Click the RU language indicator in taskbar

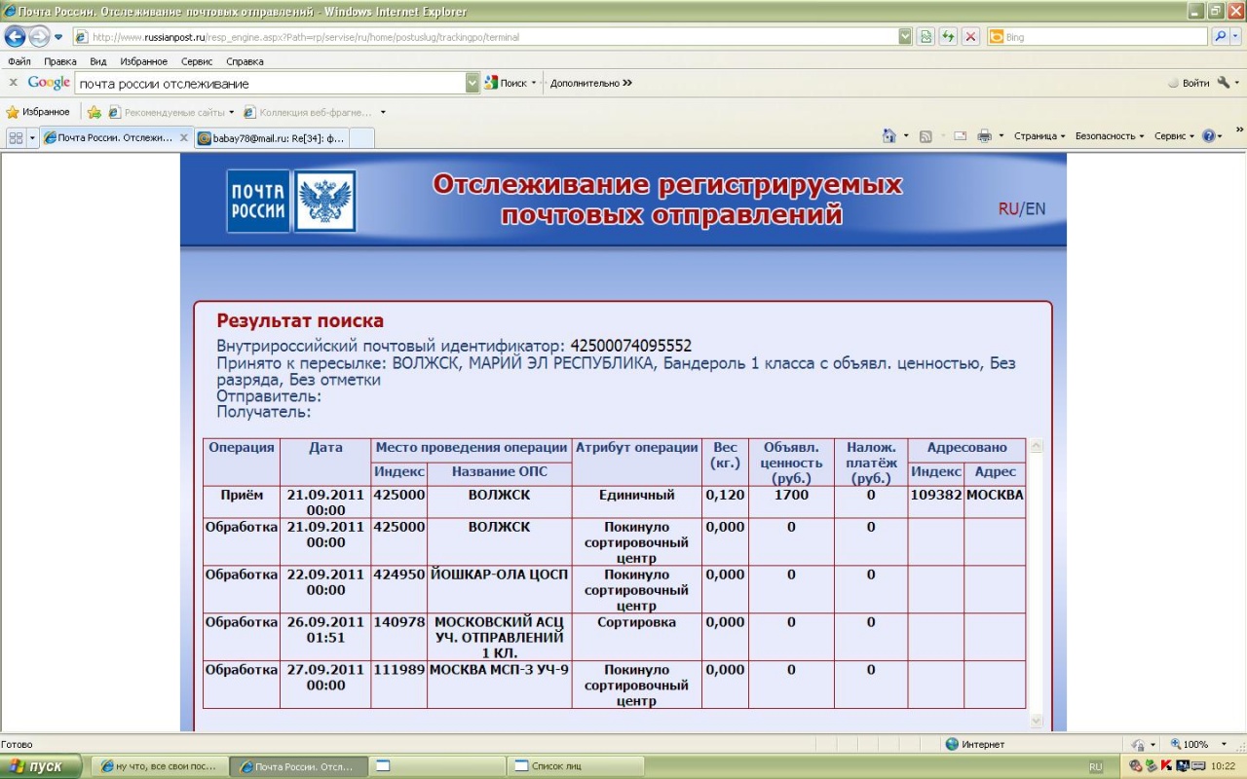[1095, 767]
